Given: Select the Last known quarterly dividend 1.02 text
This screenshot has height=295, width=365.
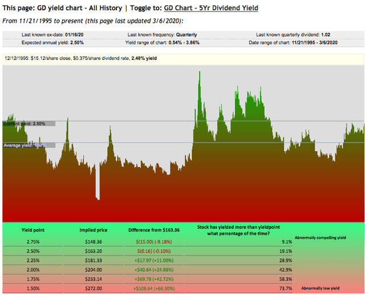Looking at the screenshot, I should click(293, 35).
